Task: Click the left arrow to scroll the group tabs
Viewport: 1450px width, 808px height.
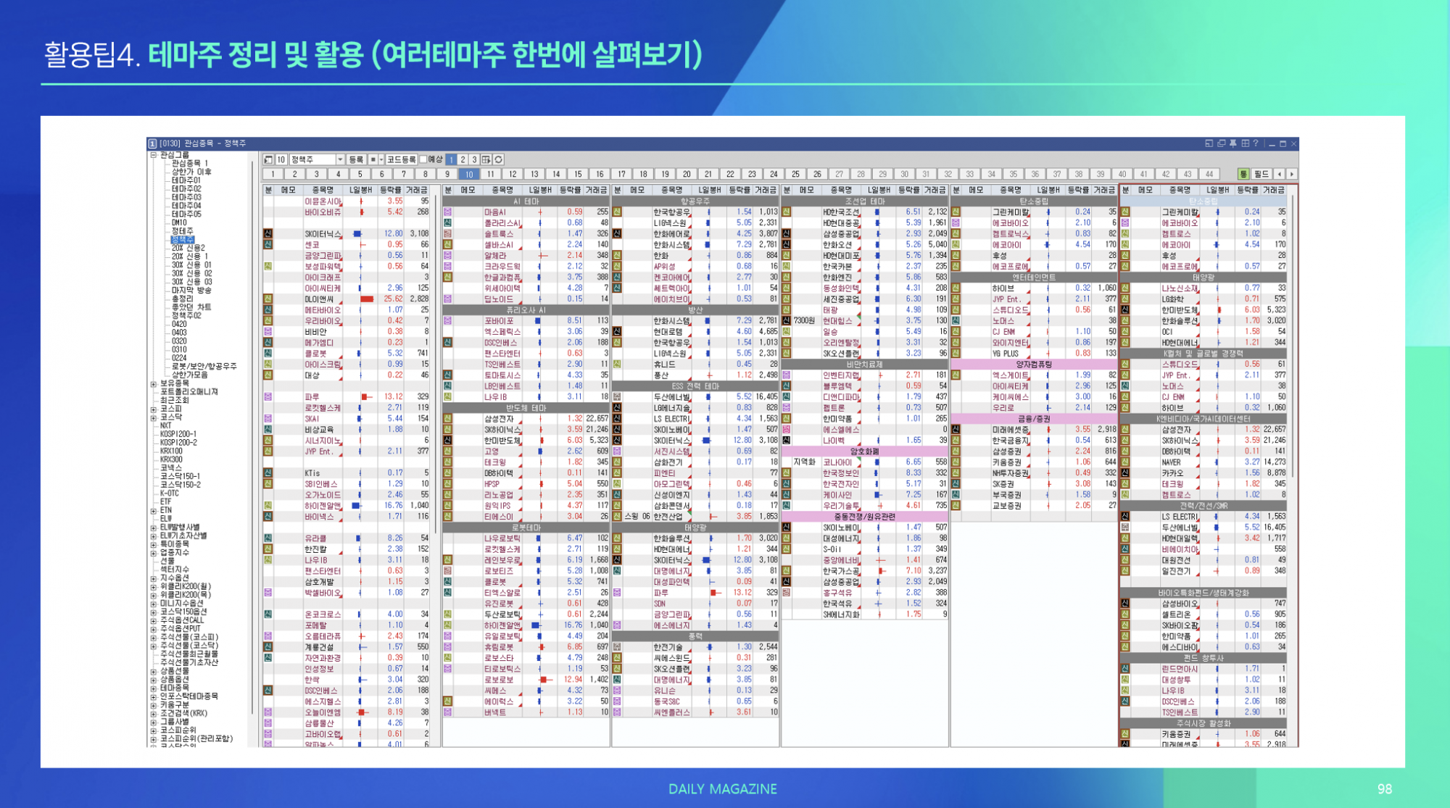Action: click(1280, 174)
